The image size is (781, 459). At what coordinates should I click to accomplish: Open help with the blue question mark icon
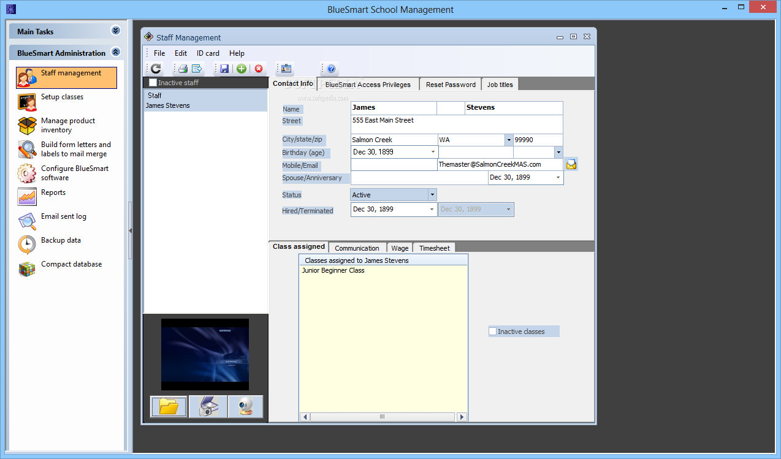pos(331,69)
